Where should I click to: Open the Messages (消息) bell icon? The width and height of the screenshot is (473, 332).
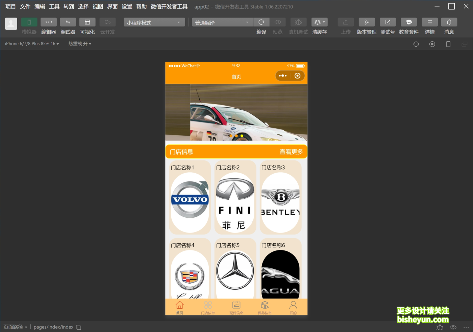click(449, 22)
